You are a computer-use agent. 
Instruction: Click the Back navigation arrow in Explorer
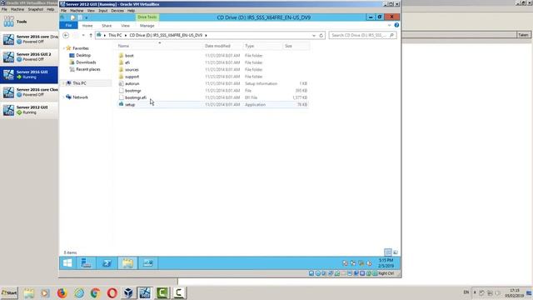(x=66, y=35)
